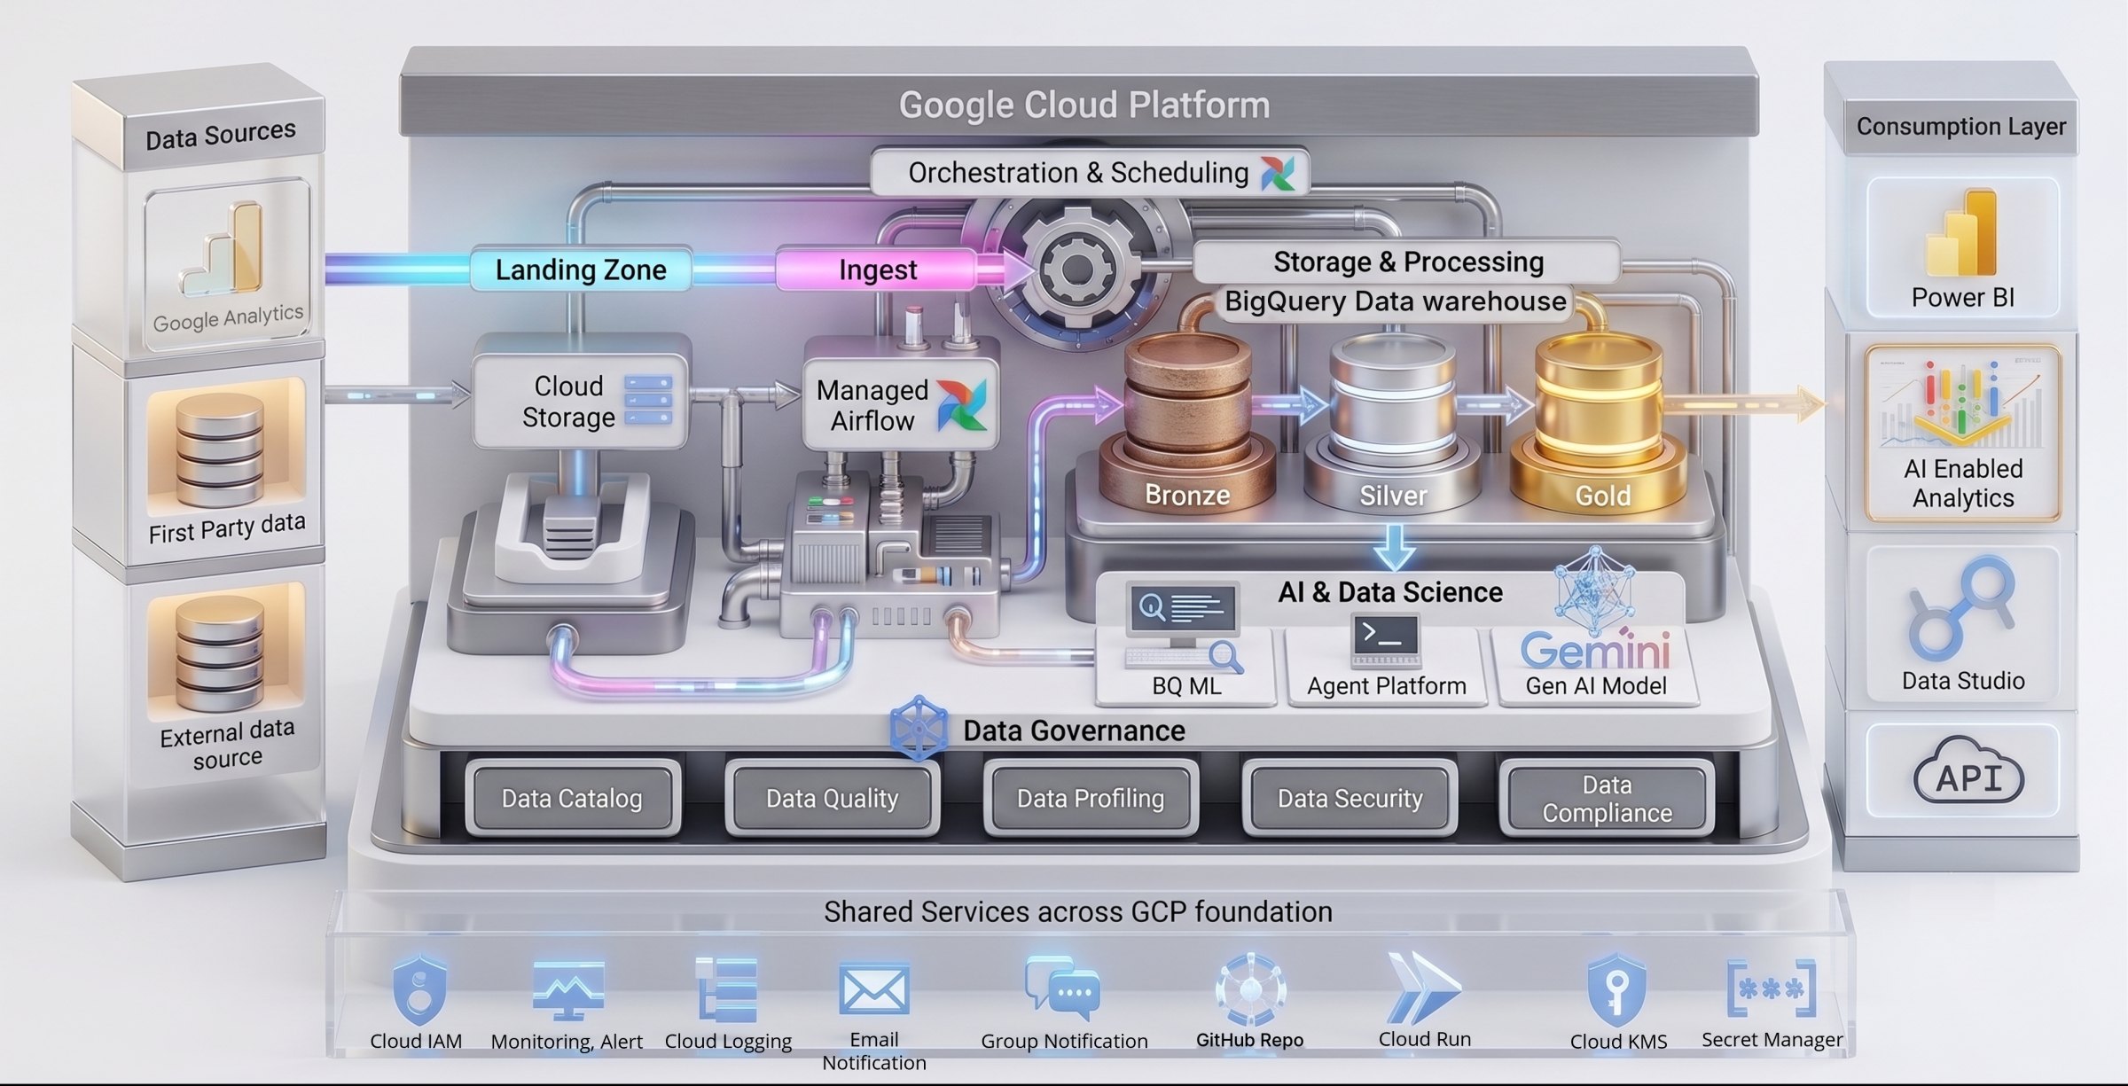Click the Google Cloud Platform title
2128x1086 pixels.
click(1084, 105)
